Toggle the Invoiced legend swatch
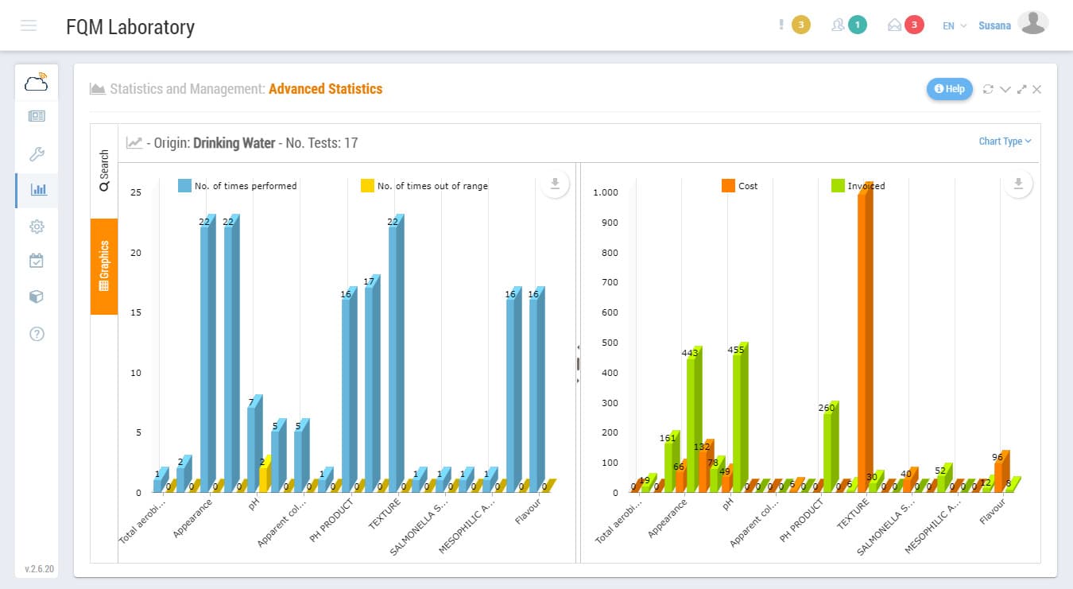This screenshot has height=589, width=1073. [x=838, y=186]
